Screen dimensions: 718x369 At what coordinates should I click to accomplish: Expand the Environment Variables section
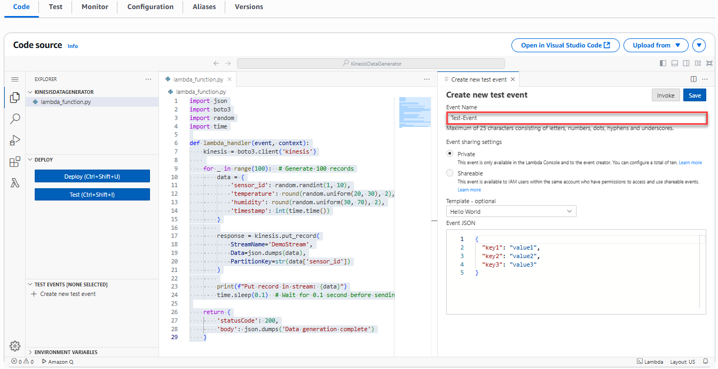66,352
